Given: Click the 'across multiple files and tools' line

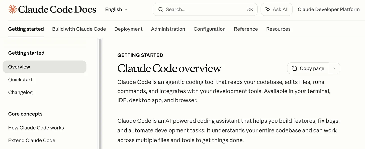Looking at the screenshot, I should click(x=180, y=140).
